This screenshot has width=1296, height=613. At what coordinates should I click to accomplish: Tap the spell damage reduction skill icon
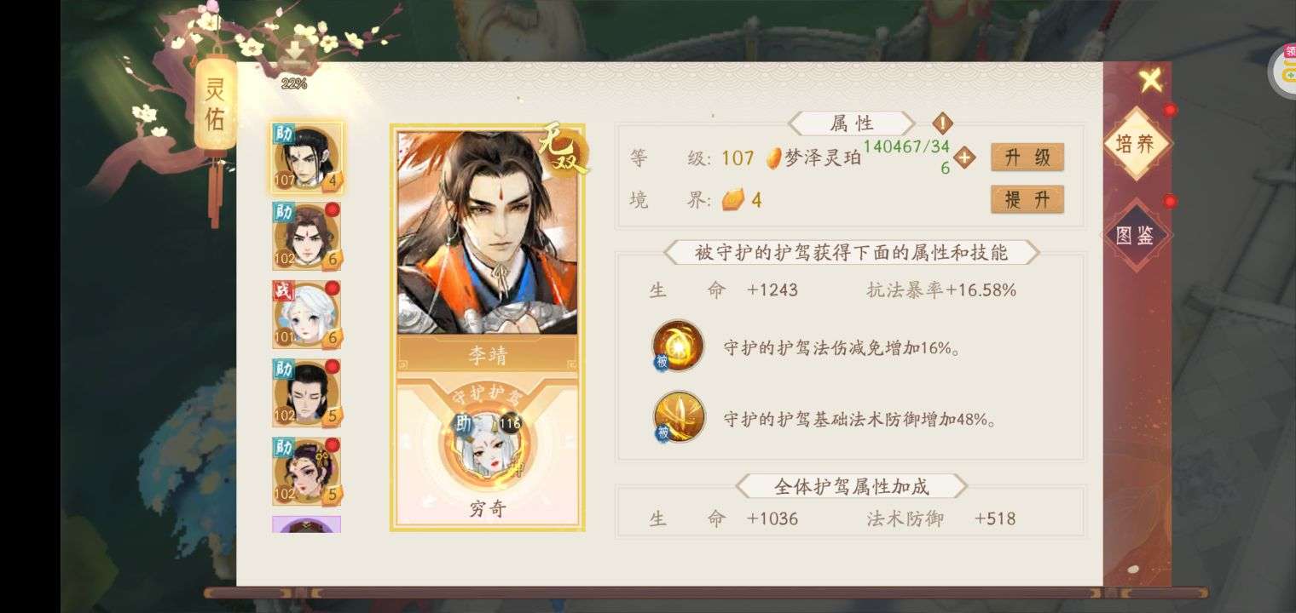678,346
